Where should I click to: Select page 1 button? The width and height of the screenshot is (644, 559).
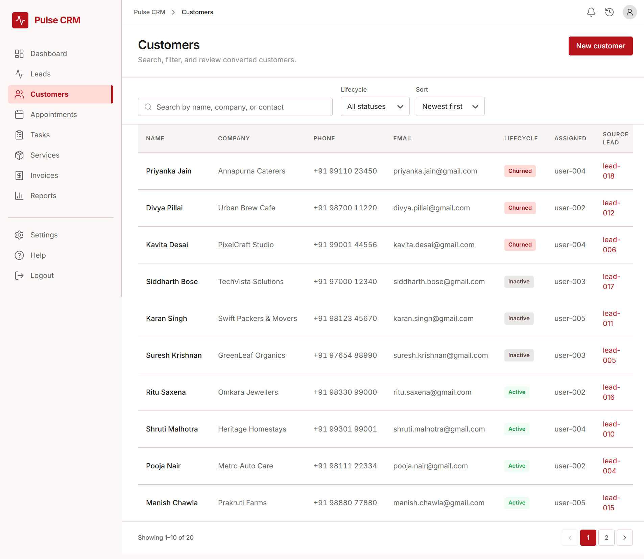pyautogui.click(x=588, y=538)
